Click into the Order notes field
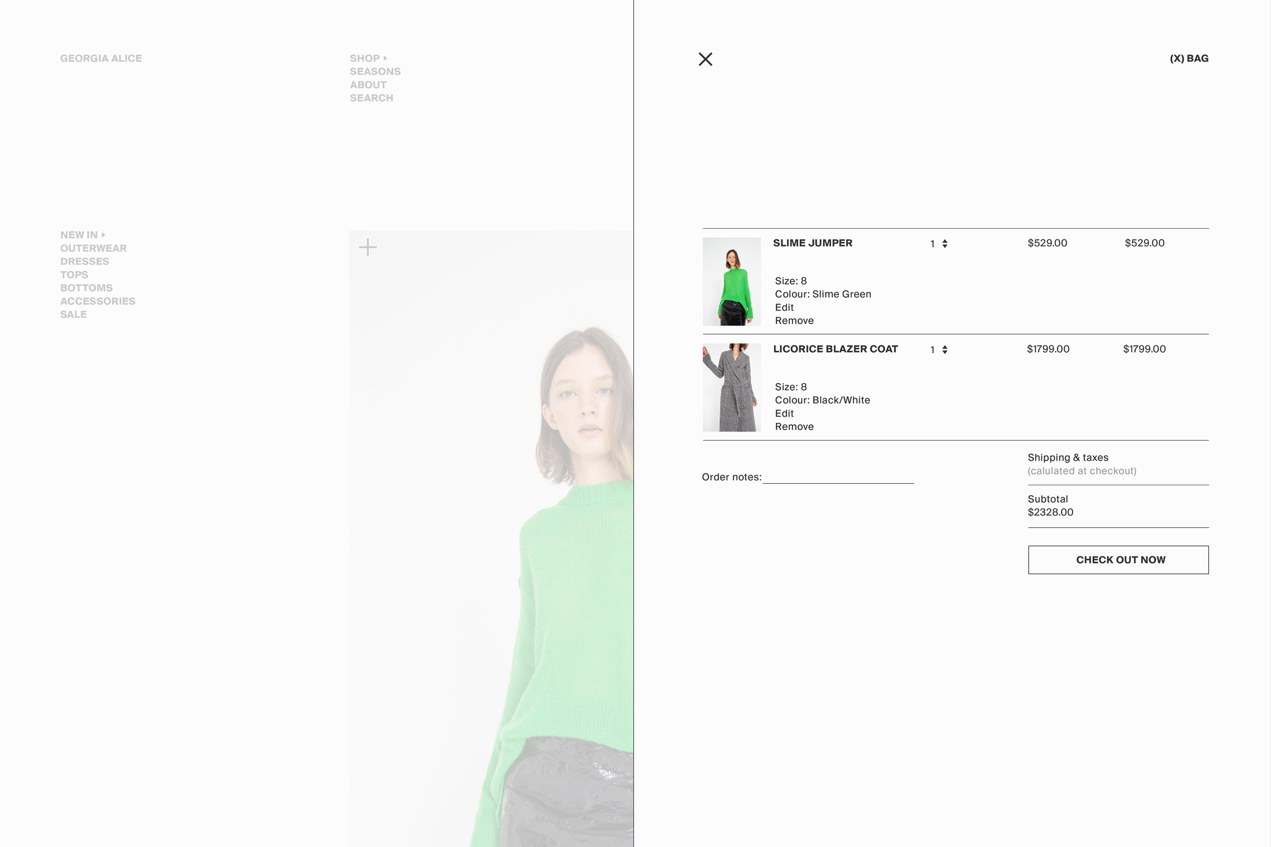The image size is (1271, 847). click(838, 477)
